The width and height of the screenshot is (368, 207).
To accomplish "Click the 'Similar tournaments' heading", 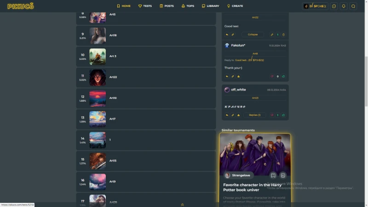I will [x=238, y=130].
